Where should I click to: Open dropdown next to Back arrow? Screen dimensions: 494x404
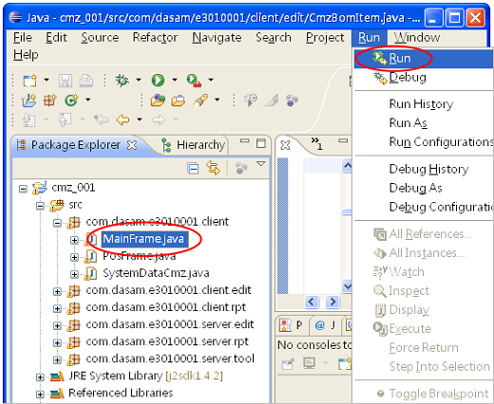pos(140,119)
